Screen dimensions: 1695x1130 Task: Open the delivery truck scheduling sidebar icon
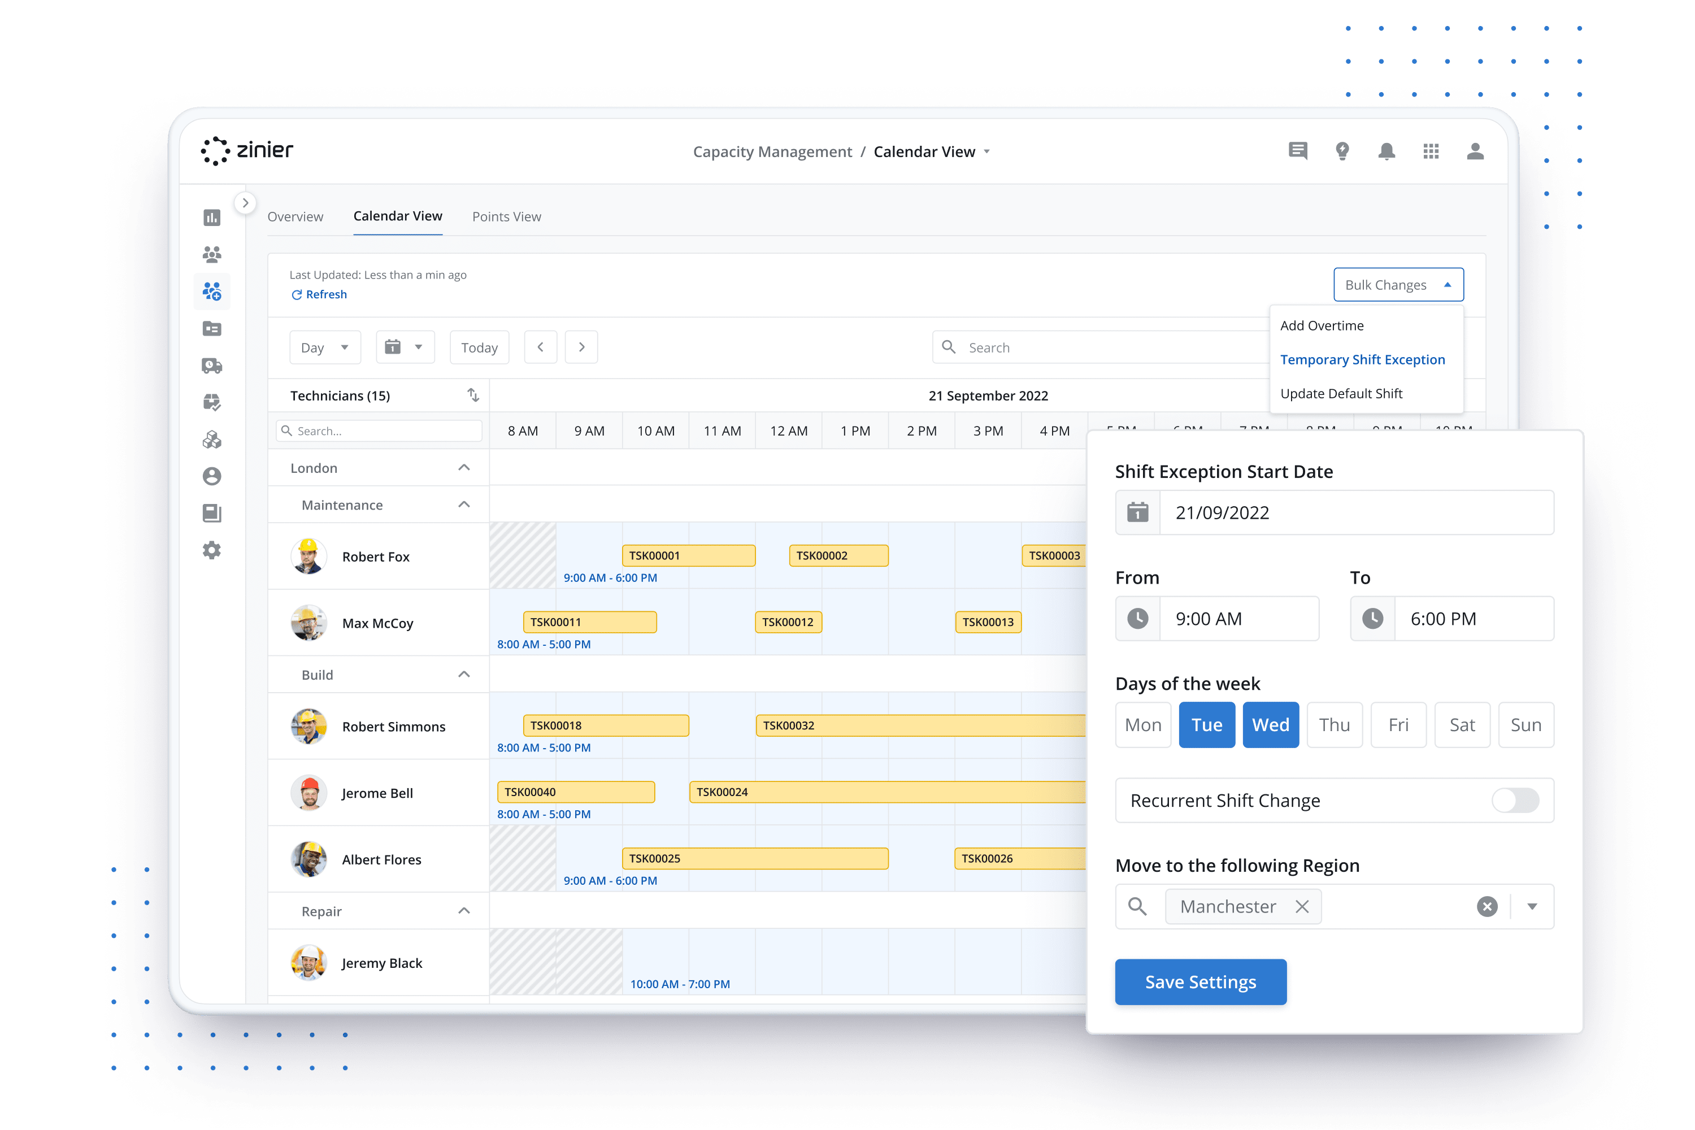click(211, 366)
